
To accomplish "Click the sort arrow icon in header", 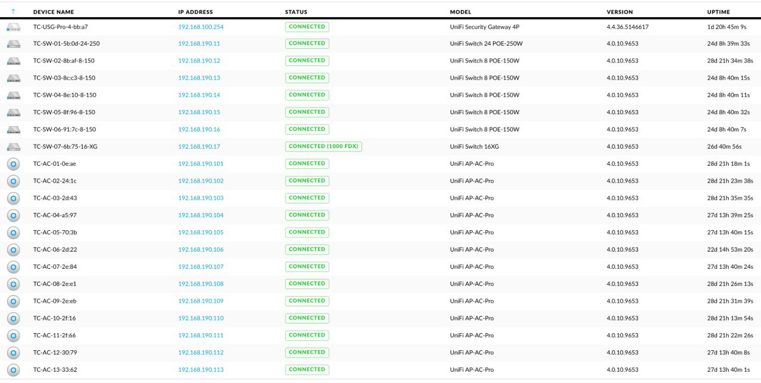I will [x=13, y=12].
